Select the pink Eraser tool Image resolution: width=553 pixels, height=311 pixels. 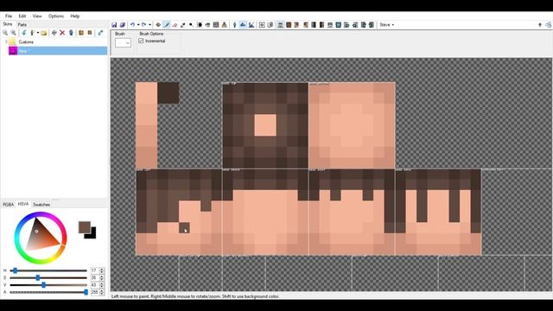tap(175, 25)
